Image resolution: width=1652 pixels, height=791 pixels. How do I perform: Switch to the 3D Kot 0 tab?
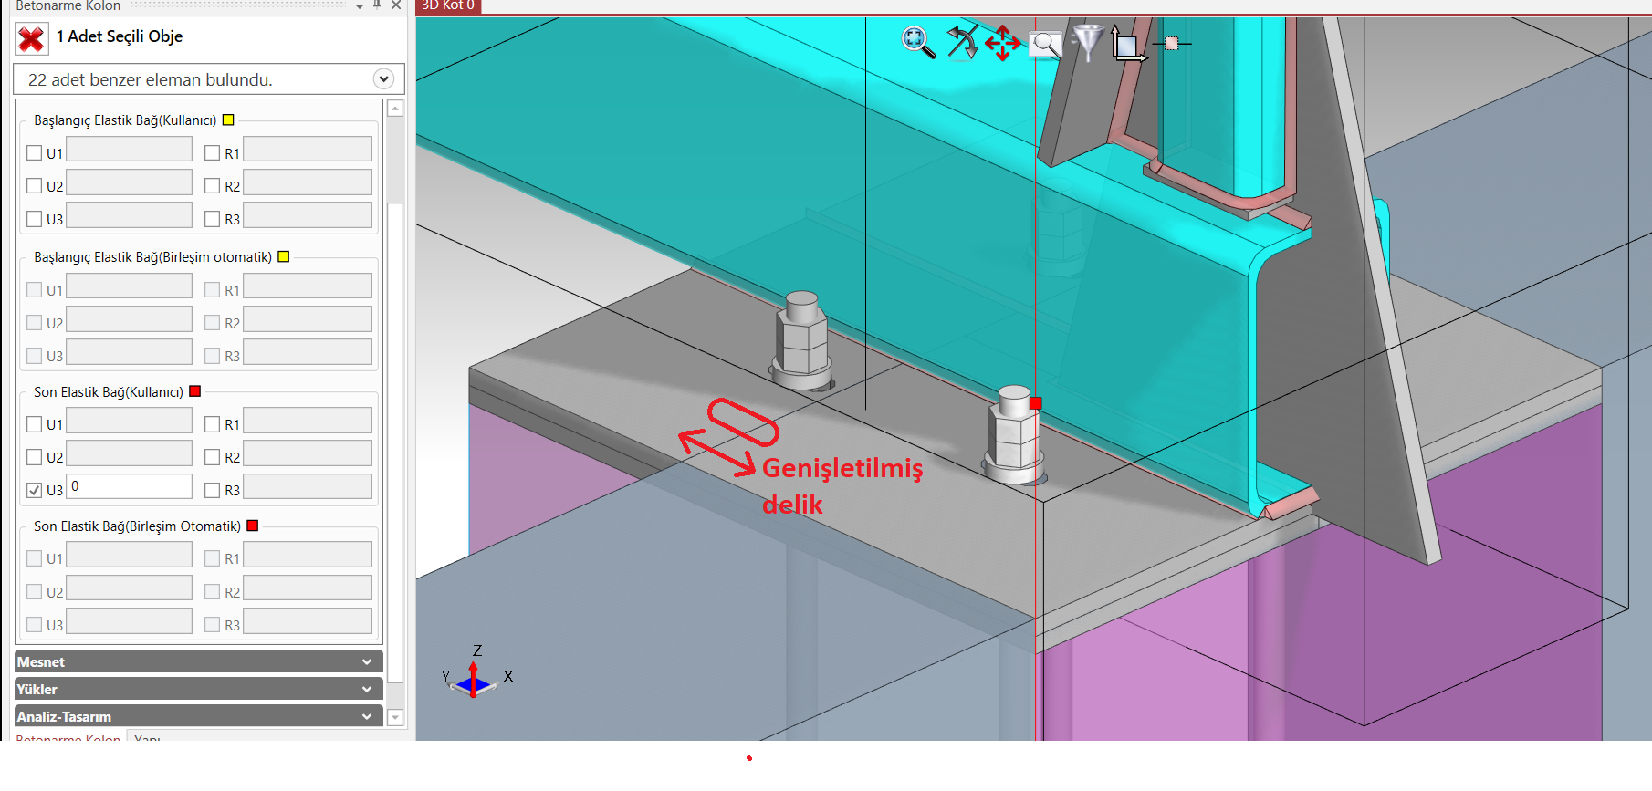448,5
